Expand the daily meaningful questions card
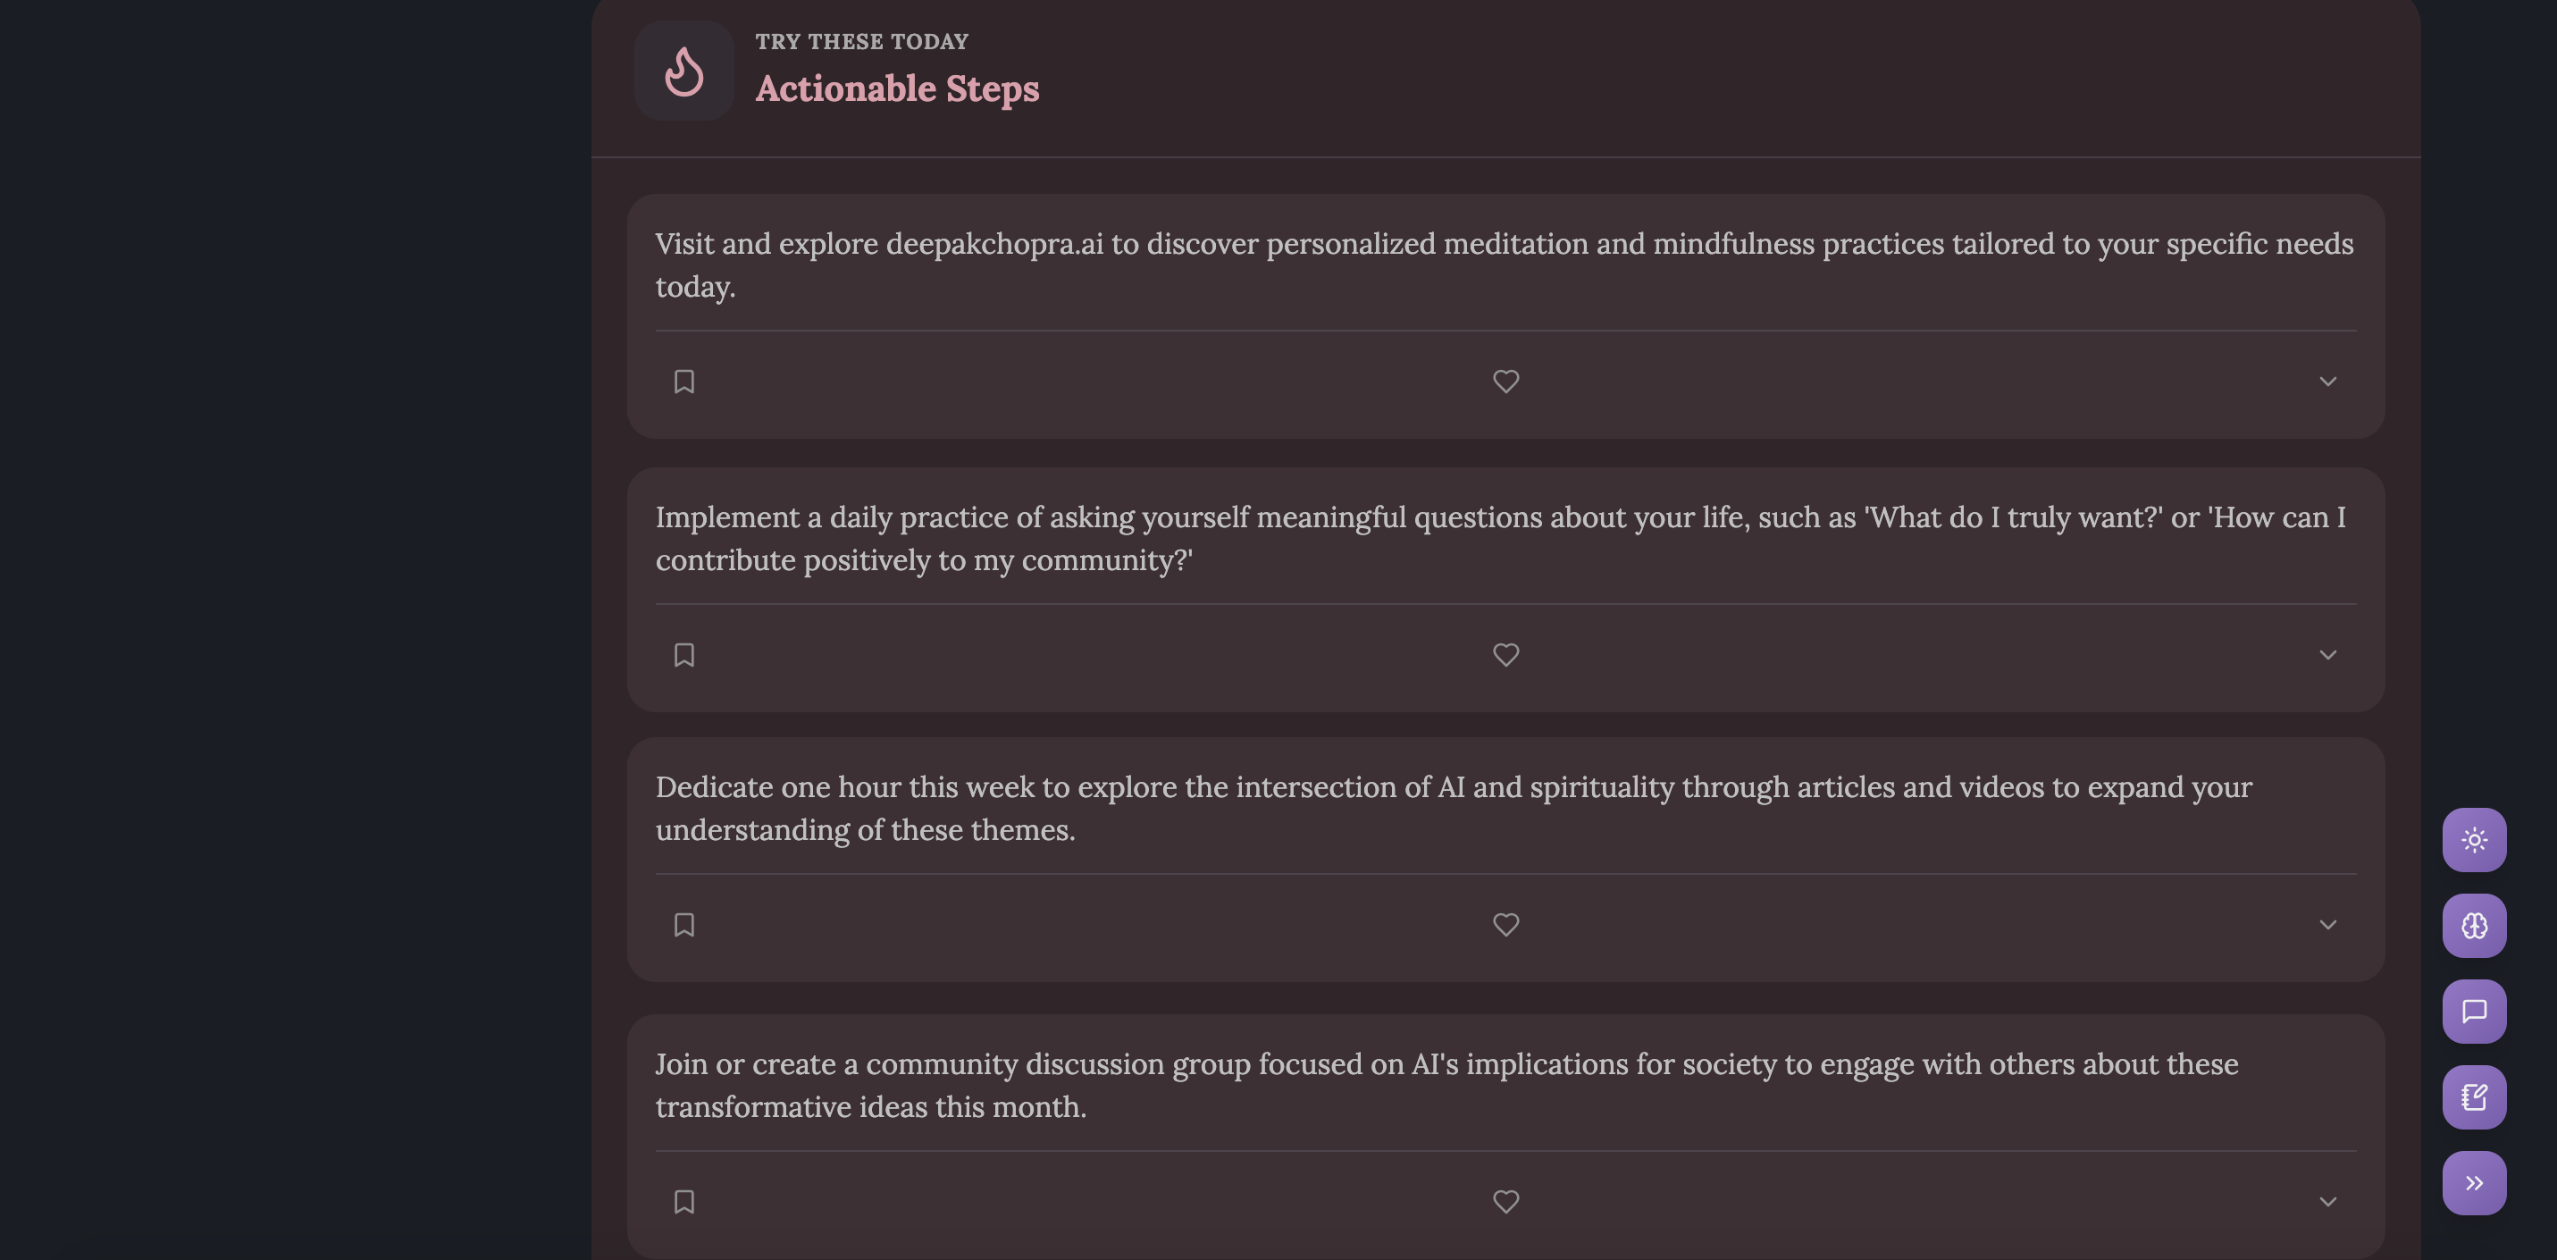 (x=2327, y=655)
